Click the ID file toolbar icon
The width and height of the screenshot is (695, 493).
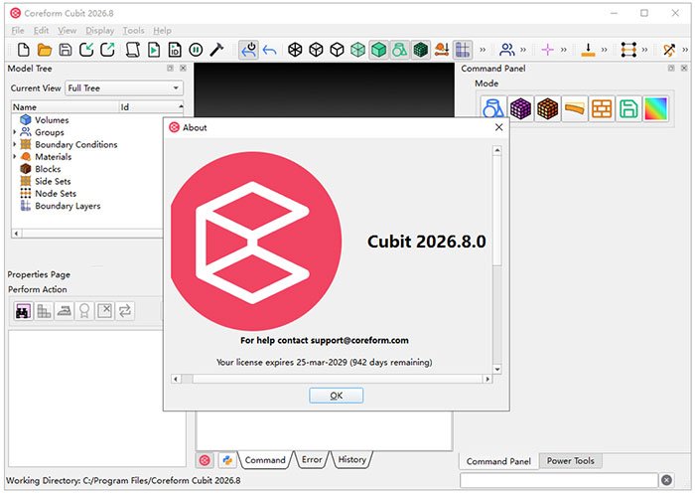tap(175, 50)
